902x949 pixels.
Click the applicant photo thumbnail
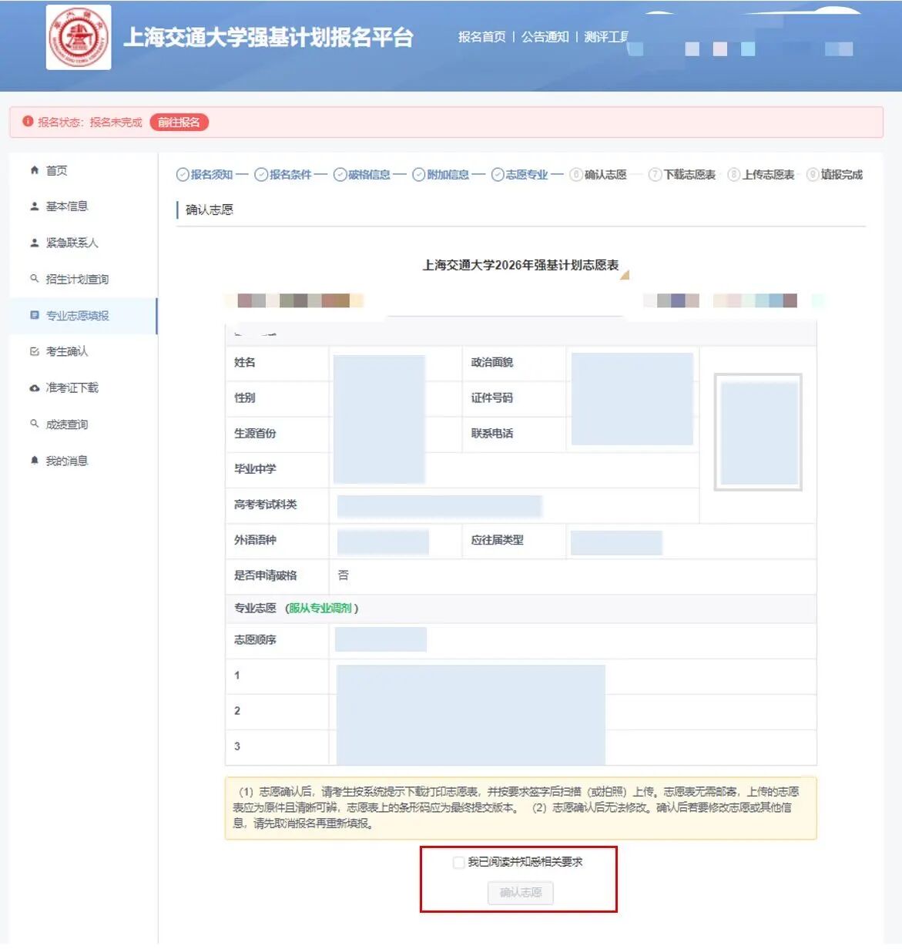758,432
